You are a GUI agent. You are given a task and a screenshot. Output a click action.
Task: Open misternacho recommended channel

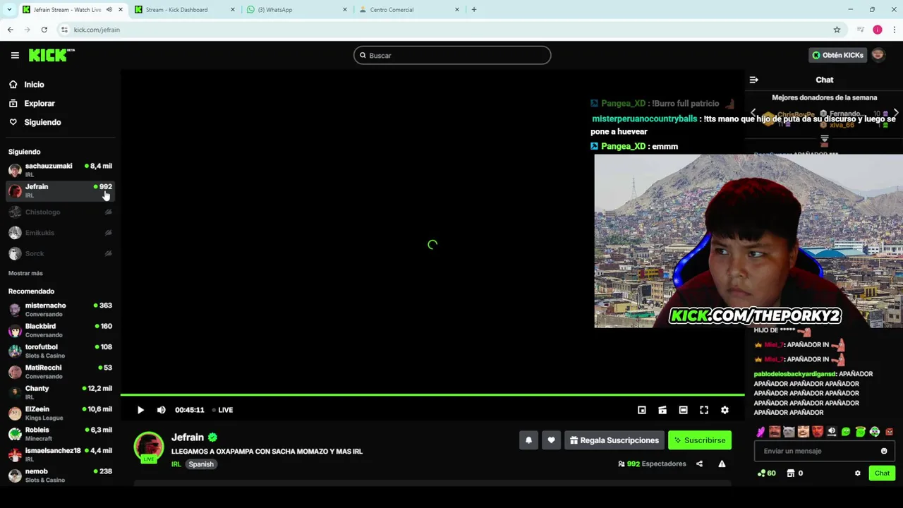pyautogui.click(x=60, y=310)
